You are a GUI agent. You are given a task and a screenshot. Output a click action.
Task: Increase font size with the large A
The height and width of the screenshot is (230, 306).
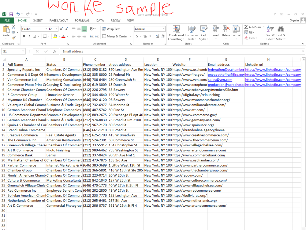coord(61,29)
